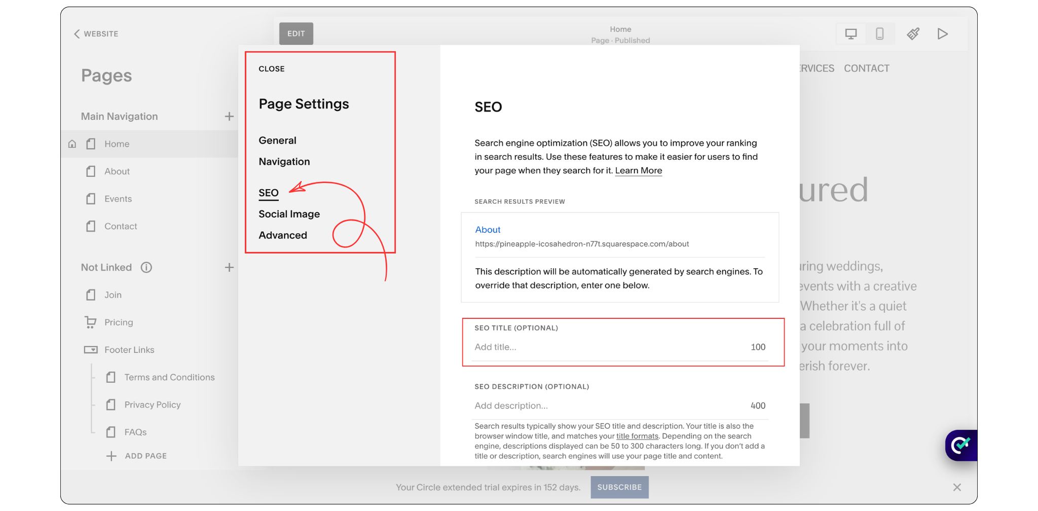Select the About page icon
This screenshot has height=511, width=1038.
click(x=91, y=171)
